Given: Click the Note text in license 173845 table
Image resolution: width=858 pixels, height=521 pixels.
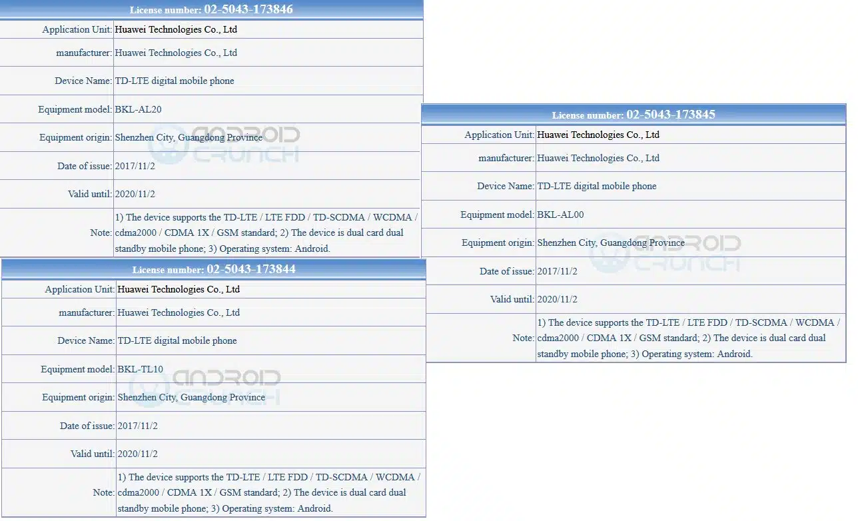Looking at the screenshot, I should (688, 338).
